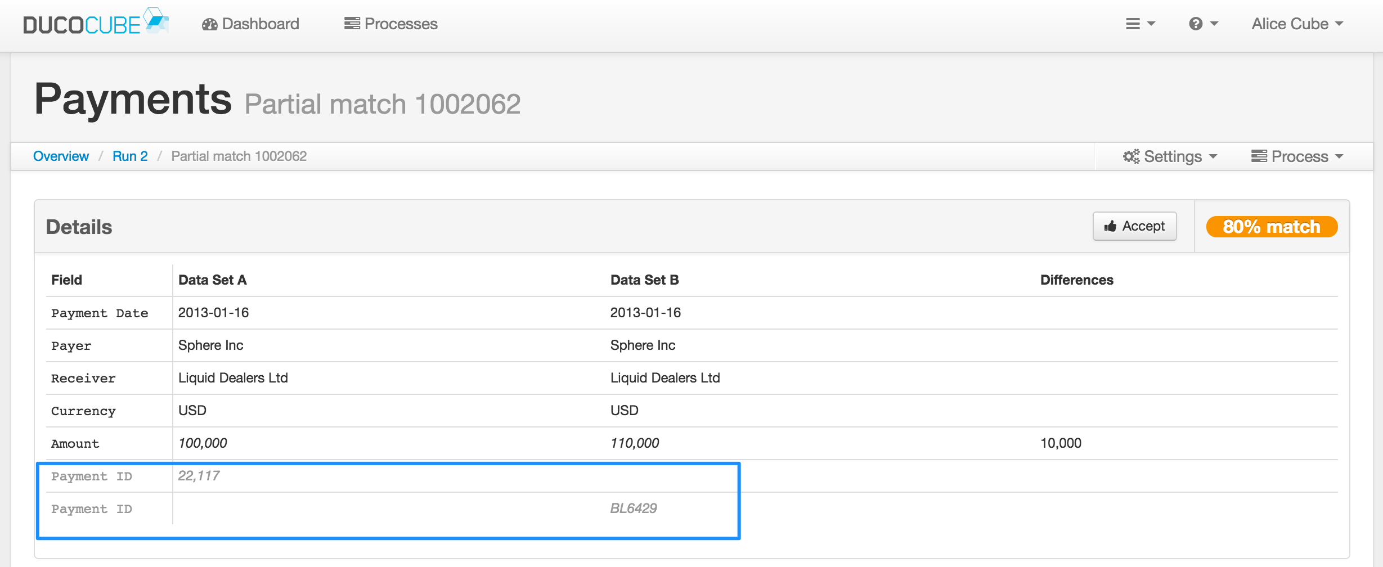This screenshot has width=1383, height=567.
Task: Click the Processes list icon in navbar
Action: tap(352, 24)
